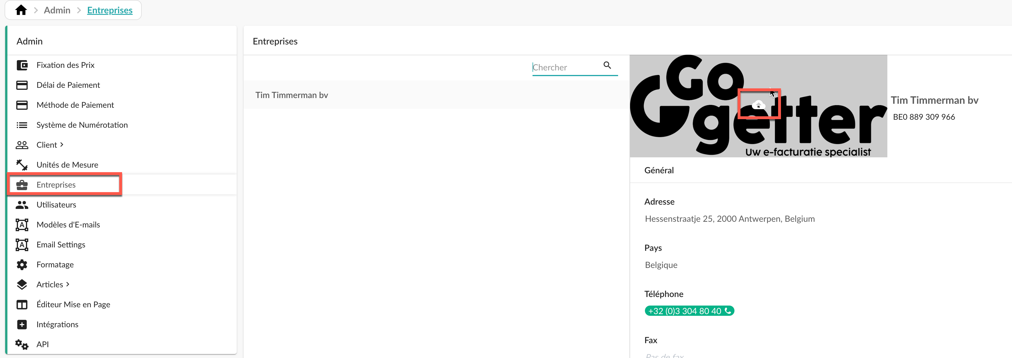Click the Email Settings icon
The height and width of the screenshot is (358, 1012).
(x=22, y=245)
